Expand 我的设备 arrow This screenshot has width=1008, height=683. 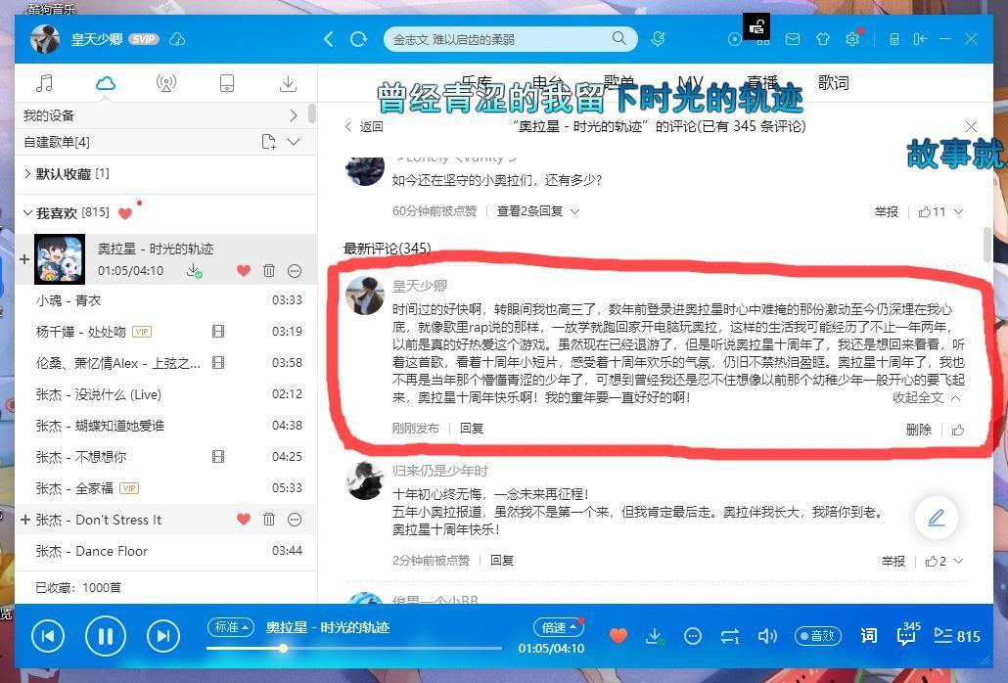pyautogui.click(x=294, y=115)
